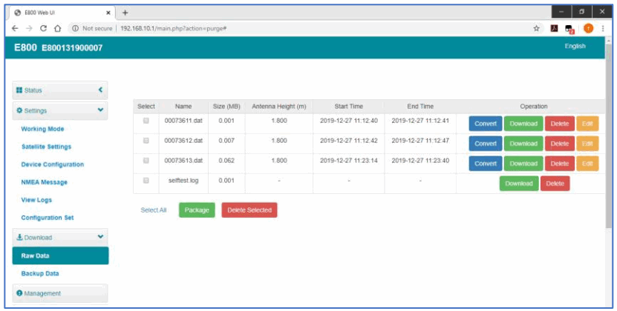The height and width of the screenshot is (311, 617).
Task: Open Configuration Set page
Action: (x=48, y=218)
